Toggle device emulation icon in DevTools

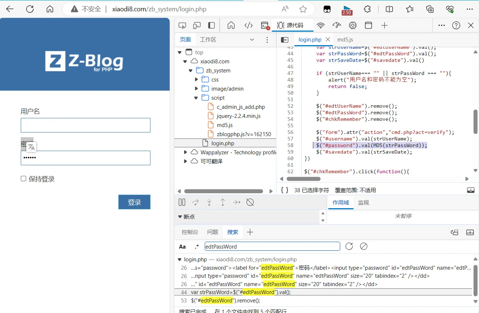click(197, 25)
